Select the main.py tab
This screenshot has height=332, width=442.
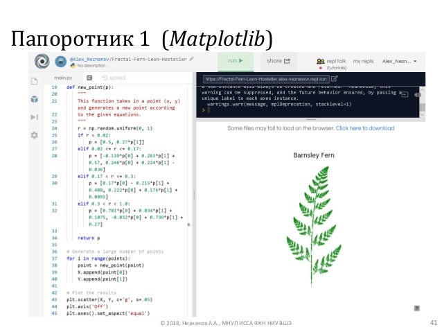coord(63,78)
